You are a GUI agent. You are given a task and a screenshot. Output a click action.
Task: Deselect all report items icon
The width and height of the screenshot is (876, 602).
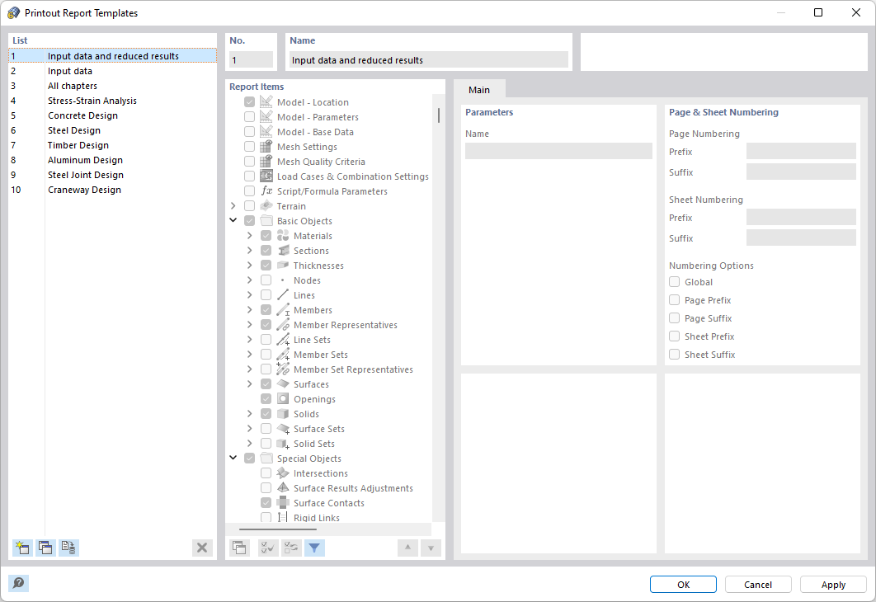291,548
